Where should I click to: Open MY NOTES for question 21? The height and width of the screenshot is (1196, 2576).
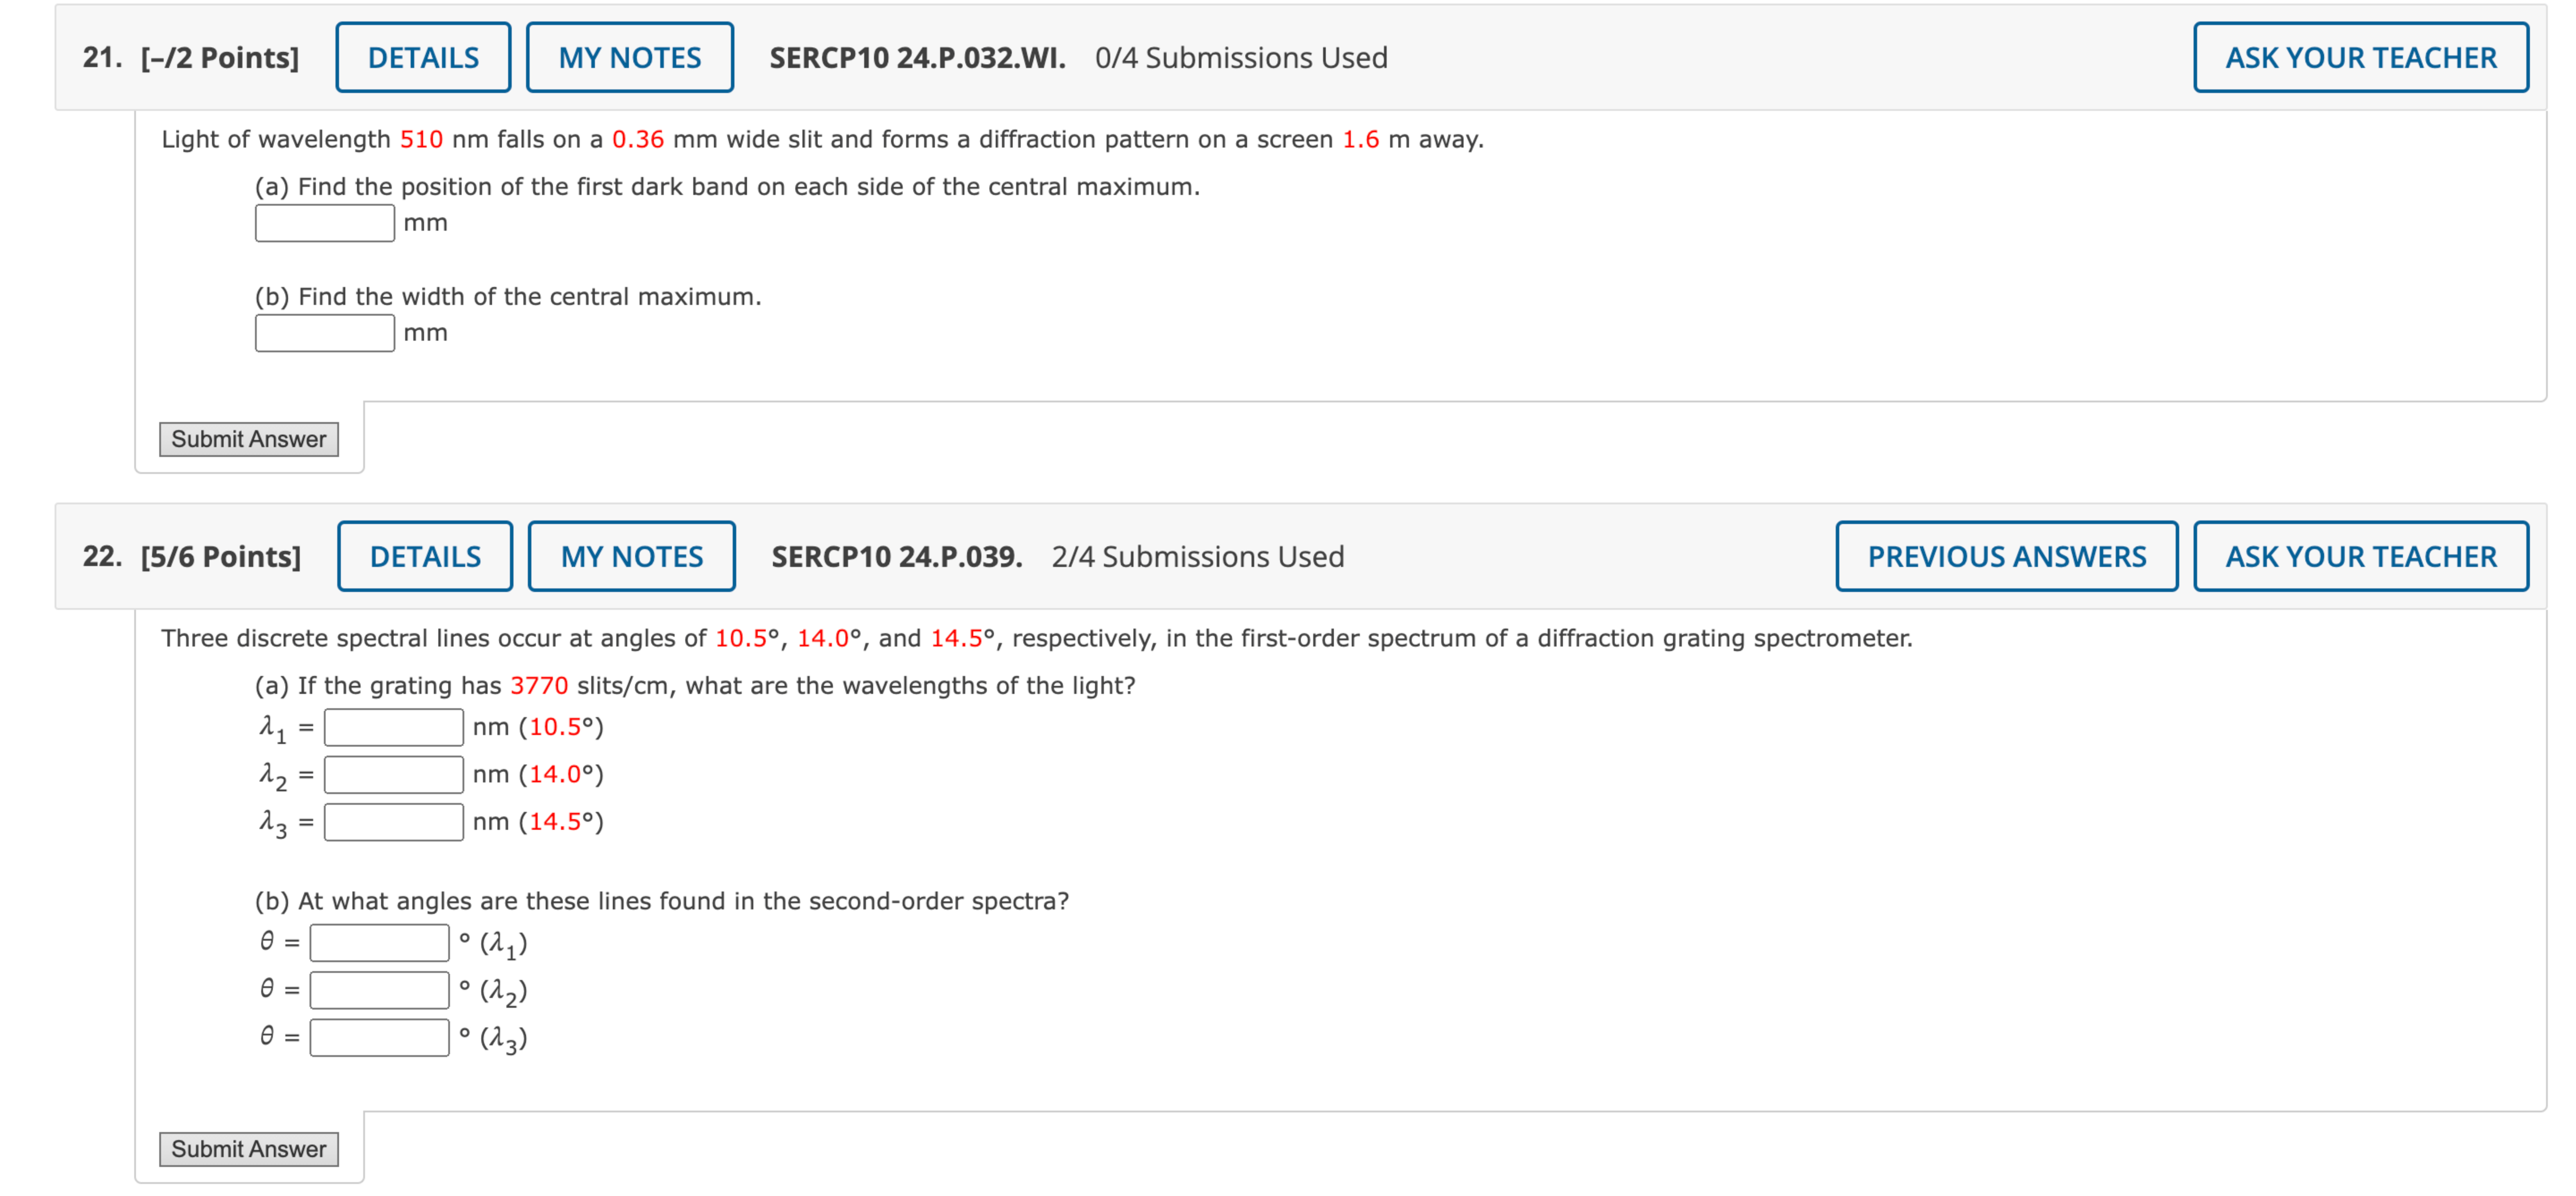tap(628, 57)
